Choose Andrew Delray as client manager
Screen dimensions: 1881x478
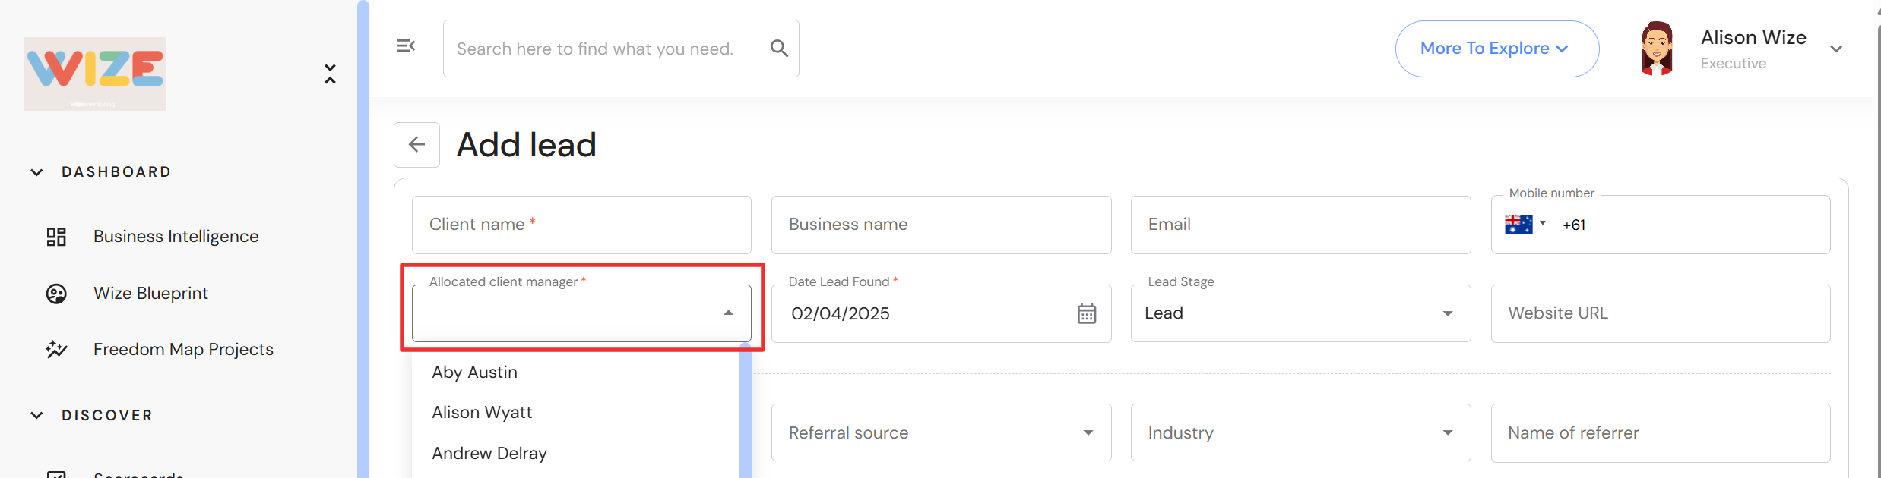pos(489,454)
